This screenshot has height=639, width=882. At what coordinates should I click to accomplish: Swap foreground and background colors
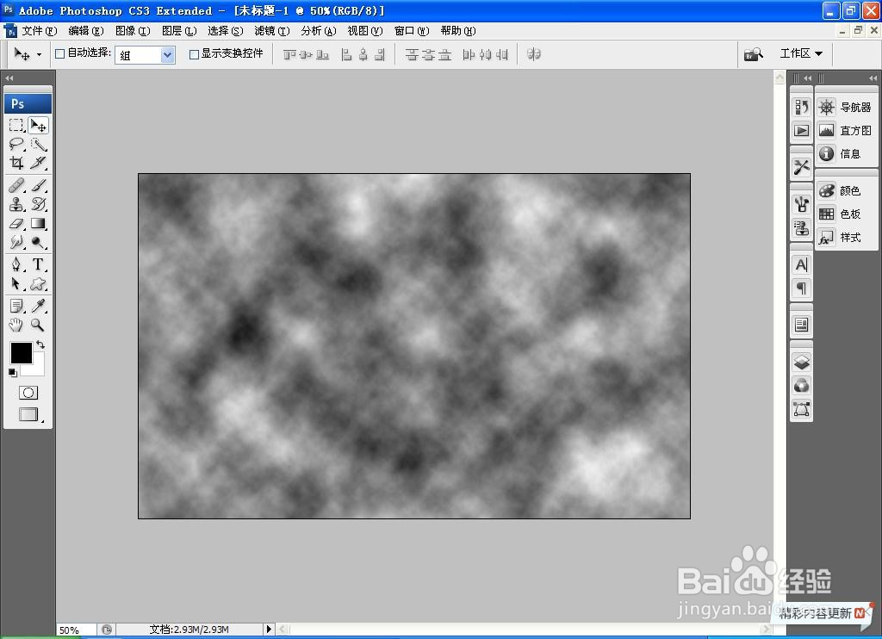coord(40,344)
